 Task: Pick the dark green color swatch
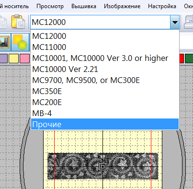click(189, 59)
